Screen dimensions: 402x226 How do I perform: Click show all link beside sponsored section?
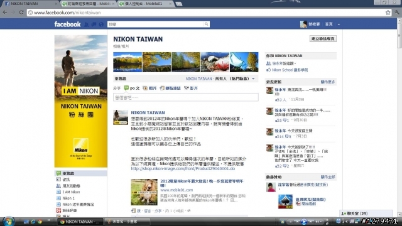pos(328,177)
